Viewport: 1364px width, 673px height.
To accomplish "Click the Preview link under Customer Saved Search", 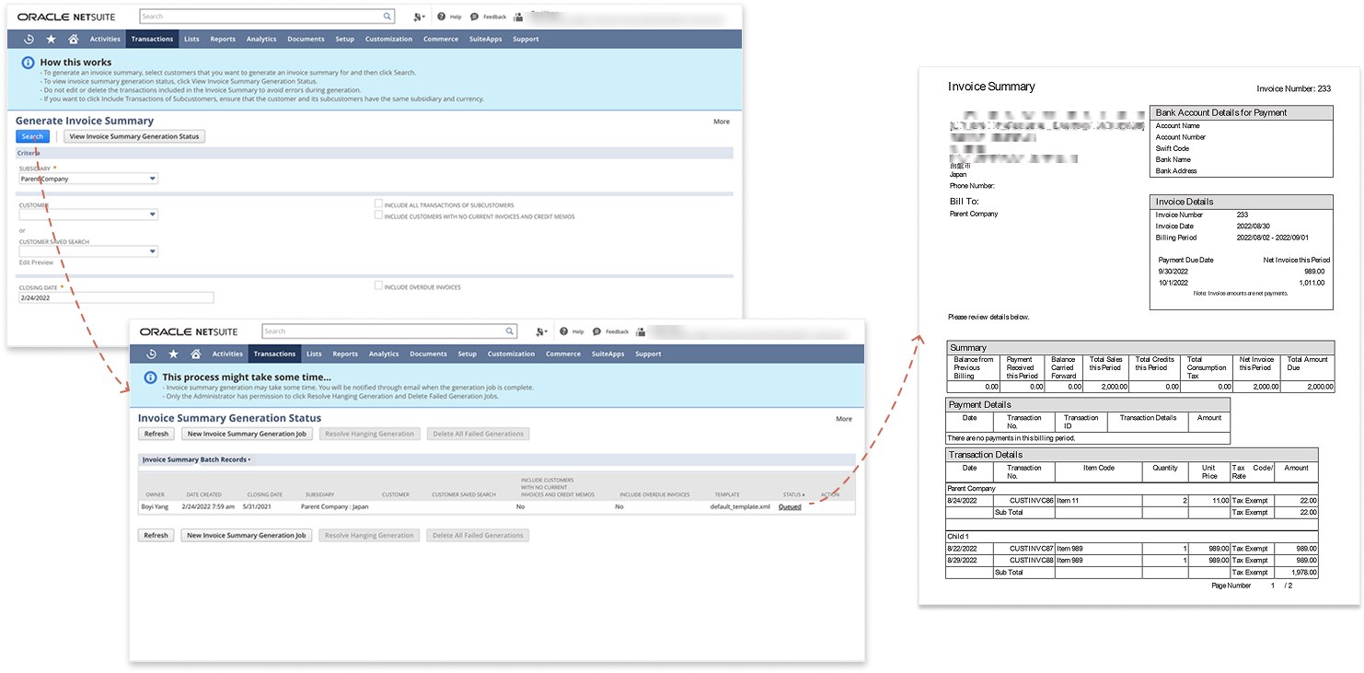I will (42, 262).
